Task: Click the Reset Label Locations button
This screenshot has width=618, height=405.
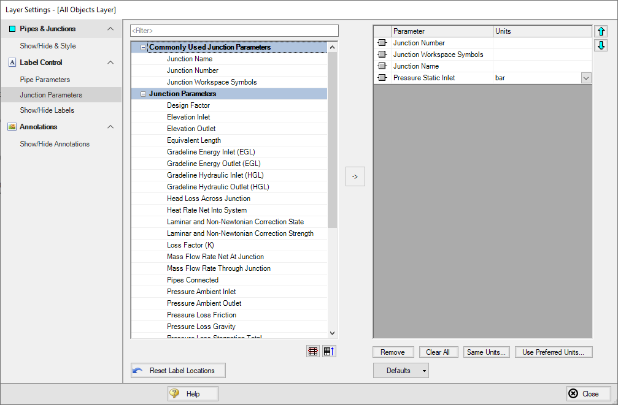Action: [x=178, y=370]
